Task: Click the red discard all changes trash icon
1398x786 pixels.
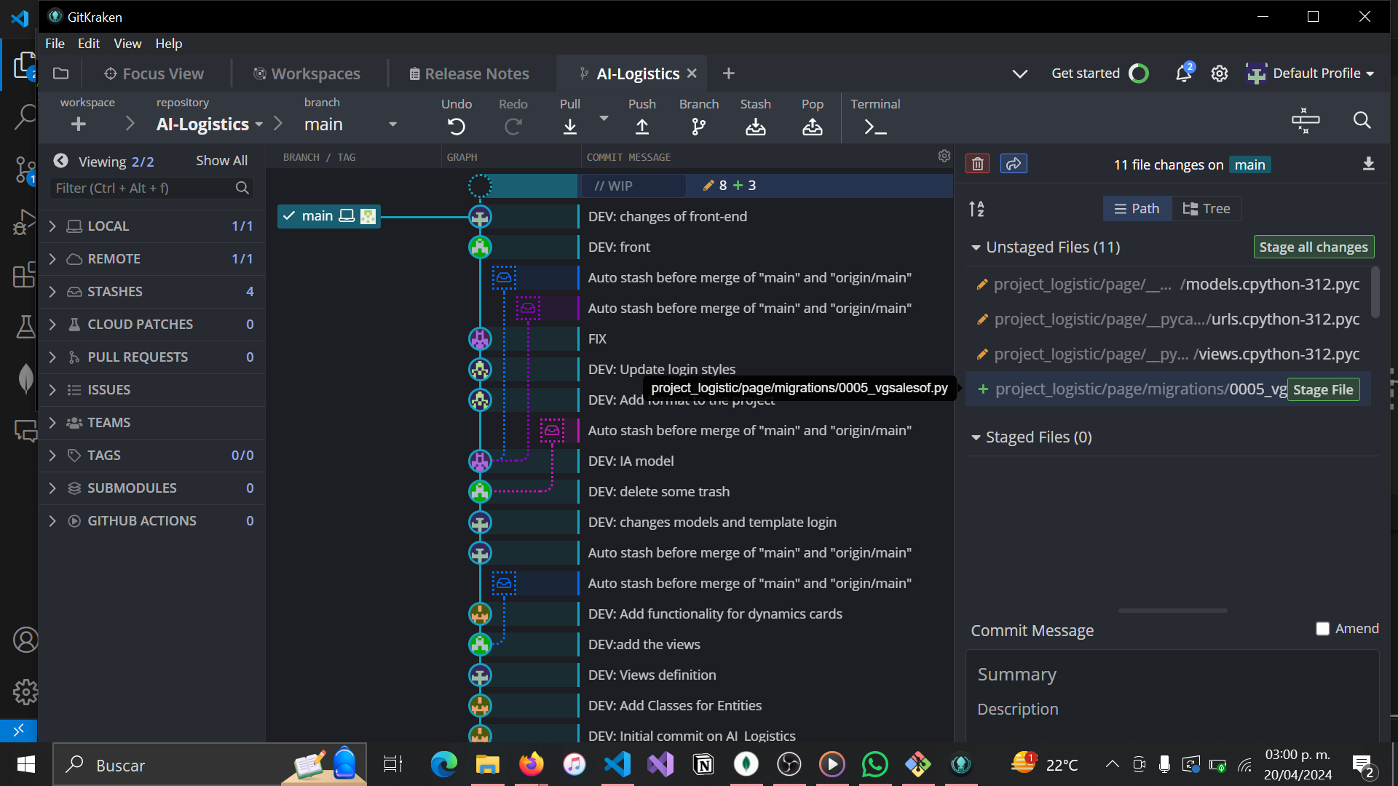Action: click(x=977, y=164)
